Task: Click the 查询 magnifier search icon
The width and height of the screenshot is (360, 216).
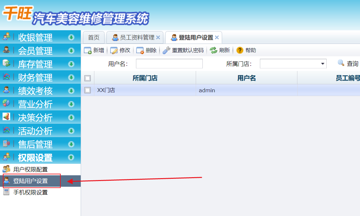Action: (341, 63)
